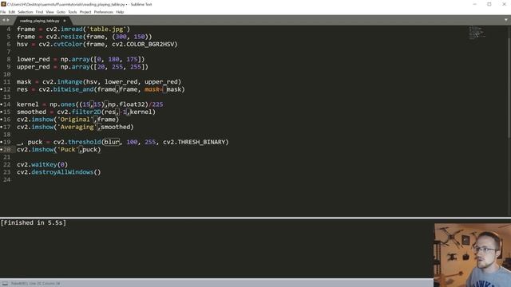Click 'table.jpg' string on line 4

(x=106, y=29)
